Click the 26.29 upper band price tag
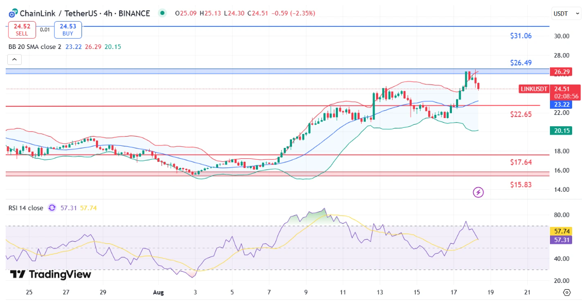The height and width of the screenshot is (302, 584). point(562,72)
